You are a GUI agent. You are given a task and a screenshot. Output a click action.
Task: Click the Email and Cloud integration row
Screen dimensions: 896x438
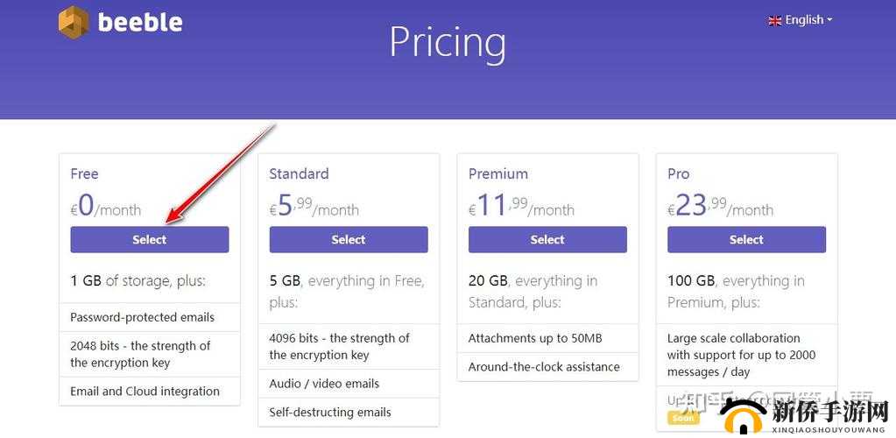[x=145, y=392]
